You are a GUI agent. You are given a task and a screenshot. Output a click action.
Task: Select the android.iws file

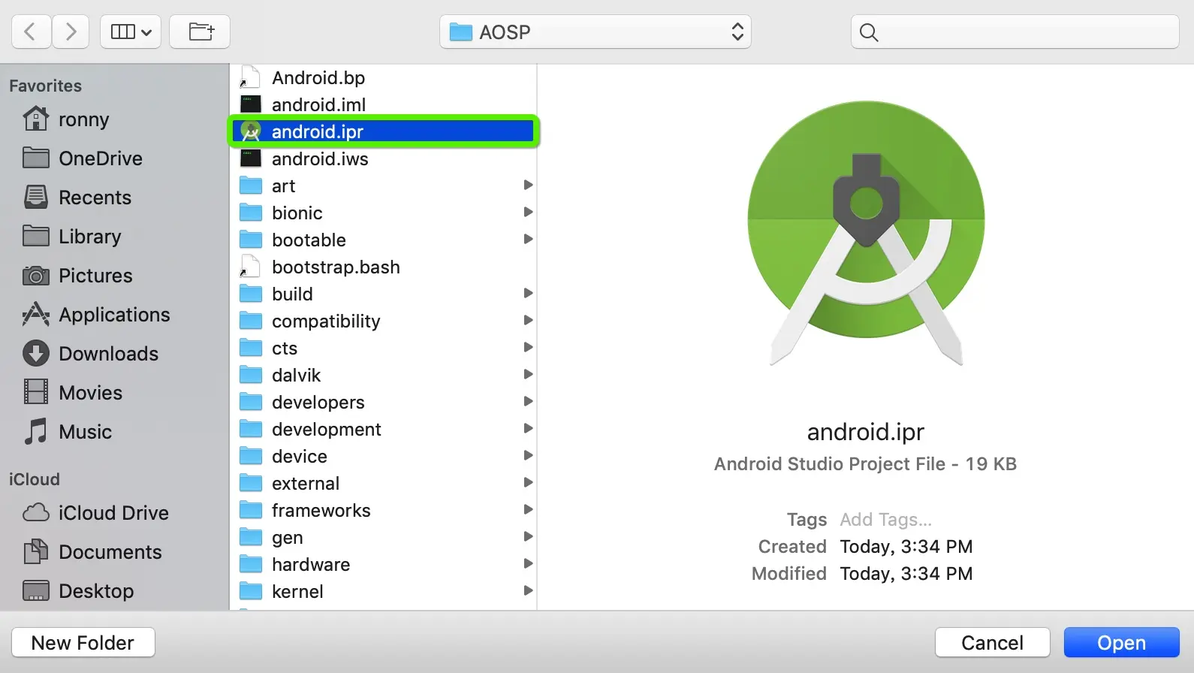pyautogui.click(x=383, y=158)
